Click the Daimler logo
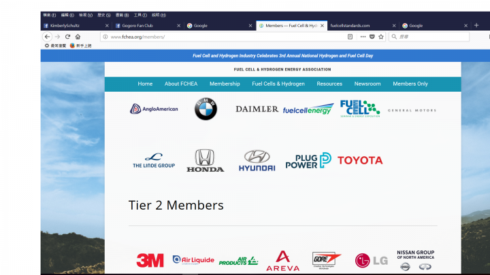This screenshot has height=275, width=490. (257, 109)
